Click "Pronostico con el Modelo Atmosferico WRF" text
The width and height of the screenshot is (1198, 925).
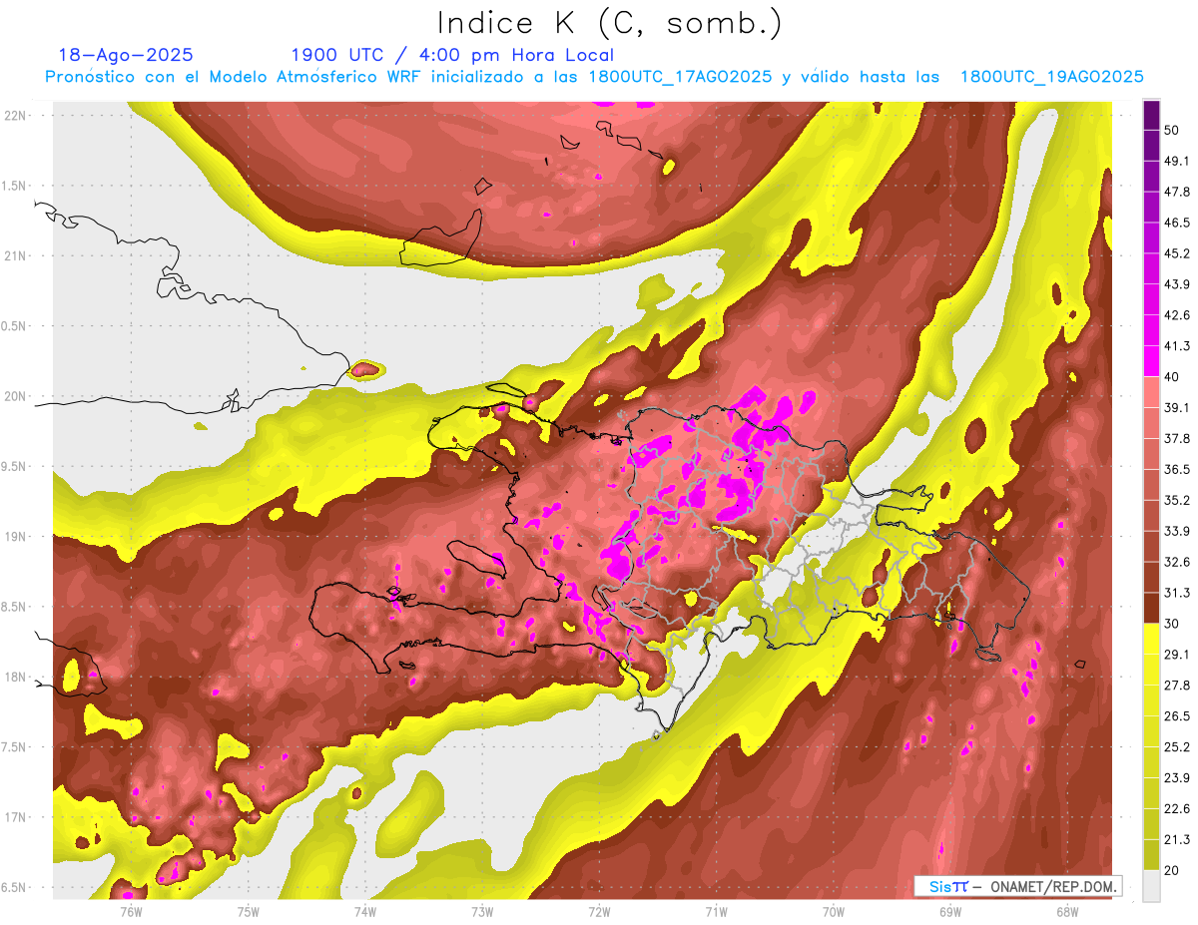click(x=236, y=77)
